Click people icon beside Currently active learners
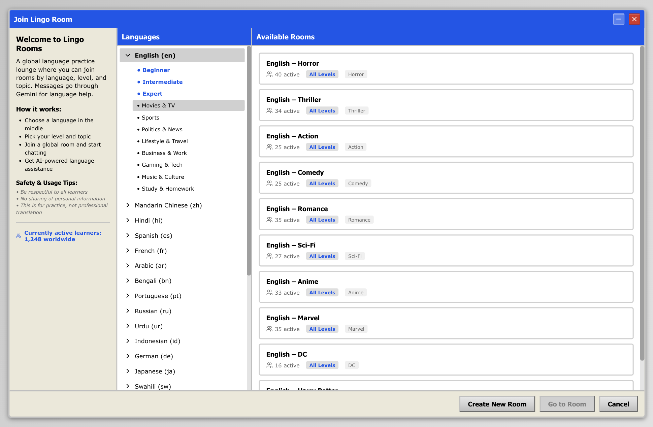The width and height of the screenshot is (653, 427). tap(19, 236)
